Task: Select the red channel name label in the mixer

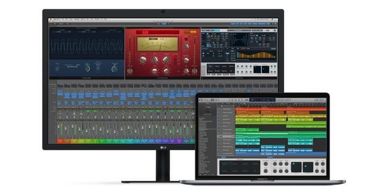Action: coord(60,141)
